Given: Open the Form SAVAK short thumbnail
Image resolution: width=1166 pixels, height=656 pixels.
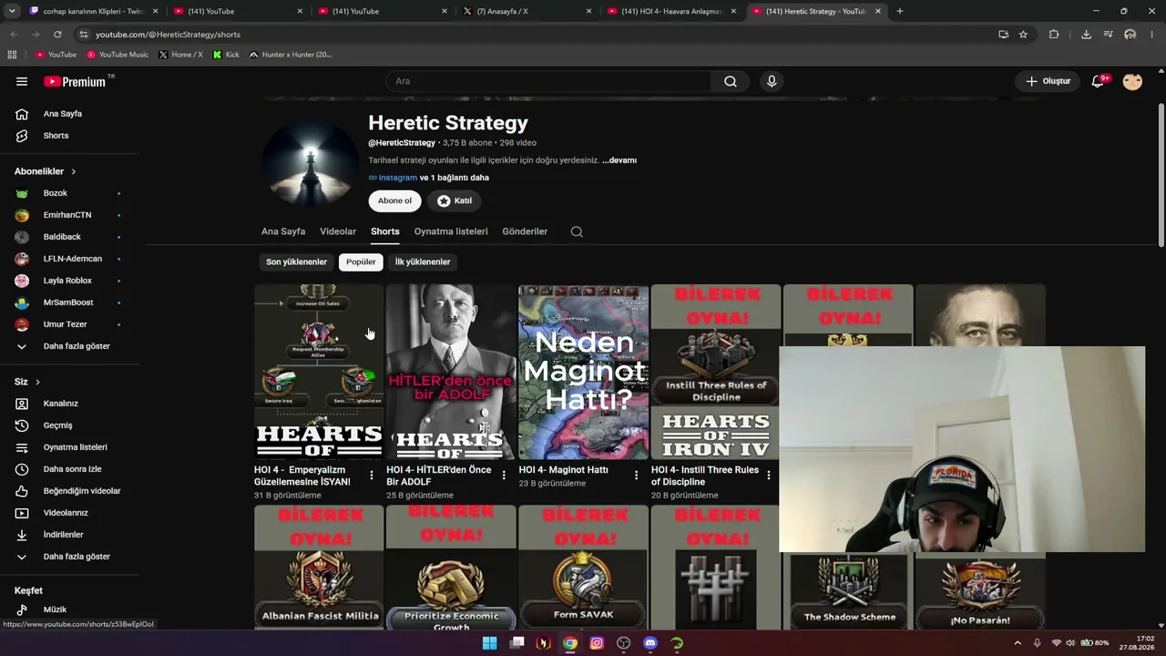Looking at the screenshot, I should pyautogui.click(x=583, y=567).
